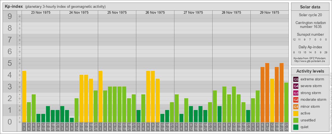Click the moderate storm legend label
This screenshot has height=134, width=332.
[313, 100]
